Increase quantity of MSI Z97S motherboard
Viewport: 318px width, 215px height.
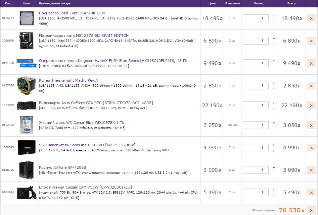(274, 39)
